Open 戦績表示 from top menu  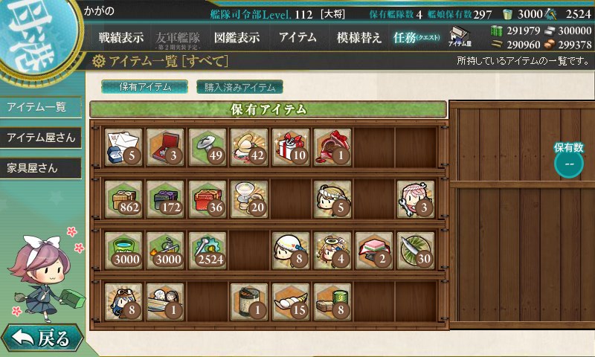tap(121, 37)
